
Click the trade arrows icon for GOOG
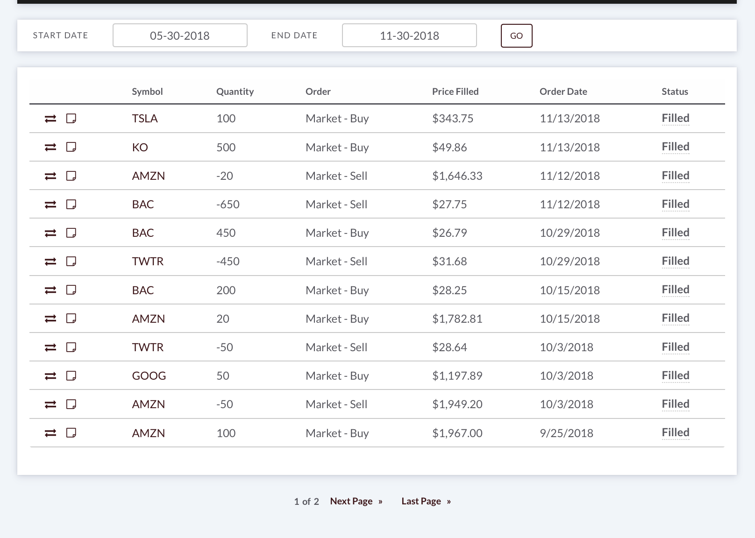(x=50, y=375)
